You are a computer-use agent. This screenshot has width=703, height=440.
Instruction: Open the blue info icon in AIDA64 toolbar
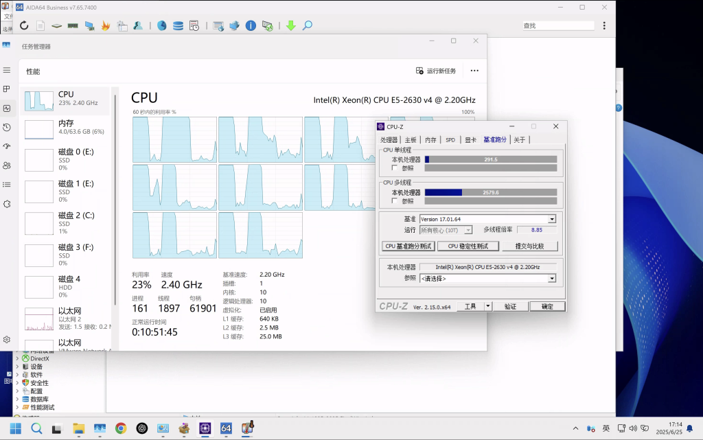pyautogui.click(x=251, y=26)
